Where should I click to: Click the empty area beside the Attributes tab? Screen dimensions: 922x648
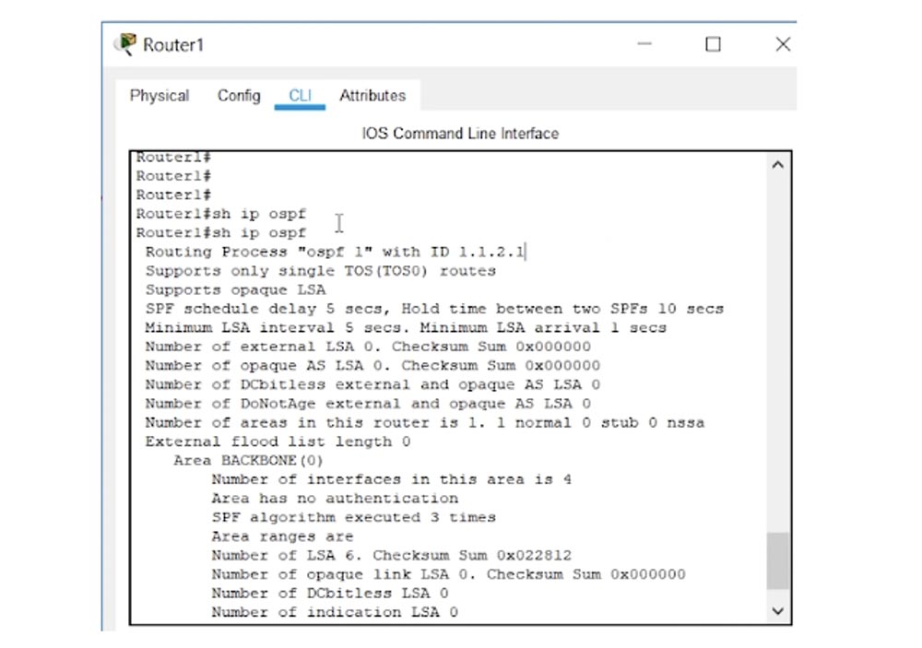(553, 95)
